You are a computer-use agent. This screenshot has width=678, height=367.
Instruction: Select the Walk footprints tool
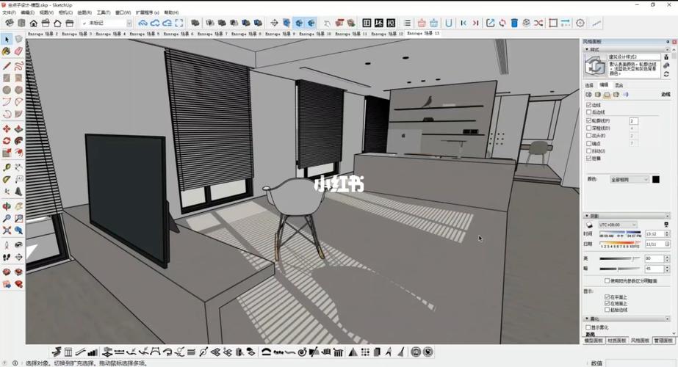7,257
